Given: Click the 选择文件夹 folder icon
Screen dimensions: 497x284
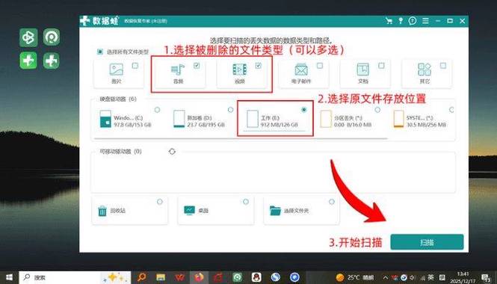Looking at the screenshot, I should [275, 211].
